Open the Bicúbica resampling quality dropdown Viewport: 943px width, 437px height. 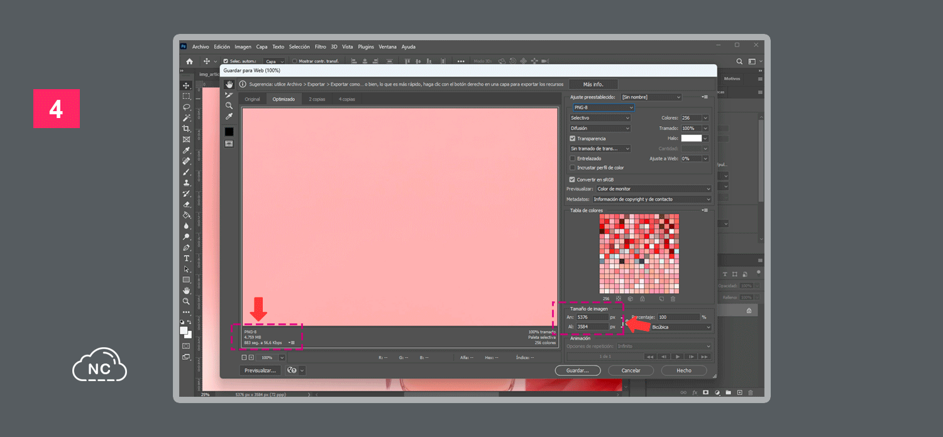[681, 327]
